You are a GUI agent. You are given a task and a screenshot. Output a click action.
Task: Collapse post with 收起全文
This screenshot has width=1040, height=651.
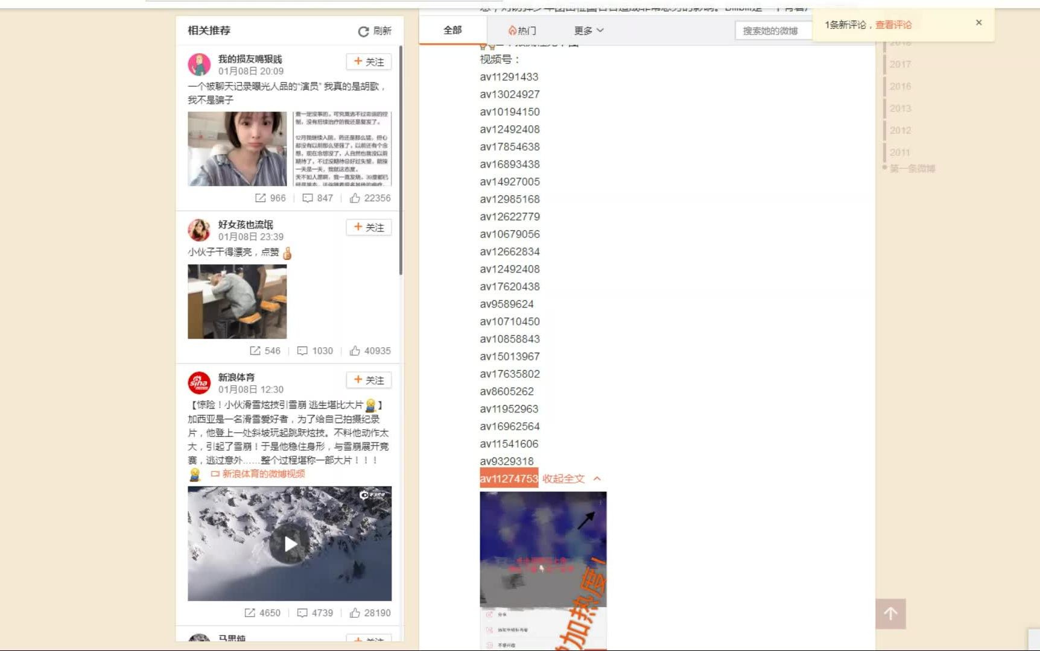(571, 479)
